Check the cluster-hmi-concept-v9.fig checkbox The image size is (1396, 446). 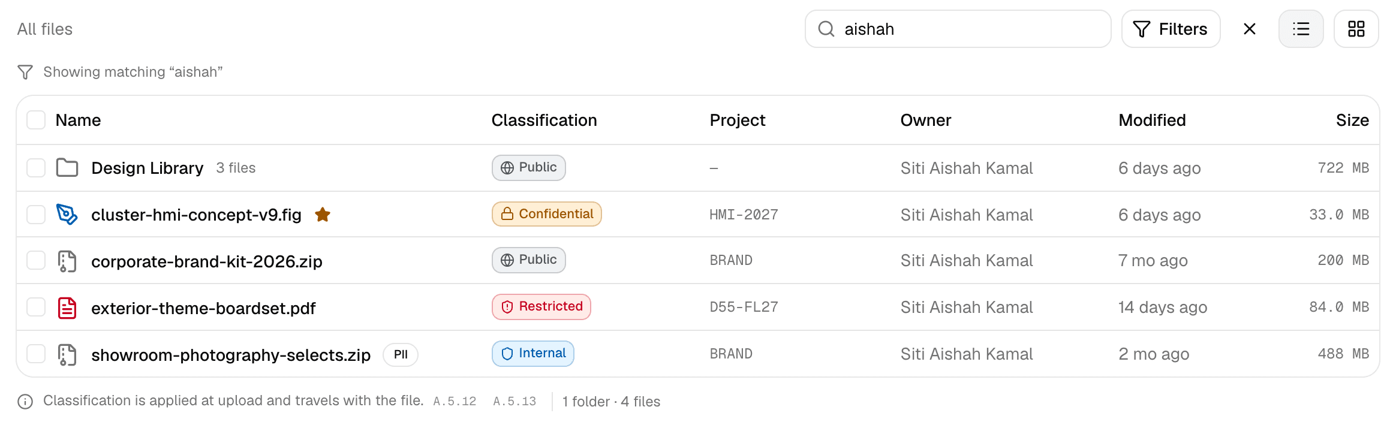point(36,215)
